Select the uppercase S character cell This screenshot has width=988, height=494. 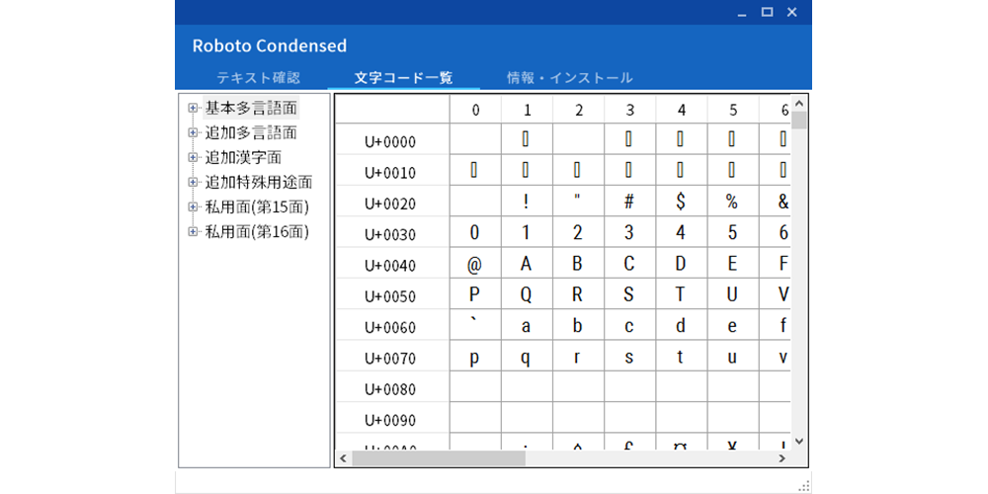tap(630, 294)
